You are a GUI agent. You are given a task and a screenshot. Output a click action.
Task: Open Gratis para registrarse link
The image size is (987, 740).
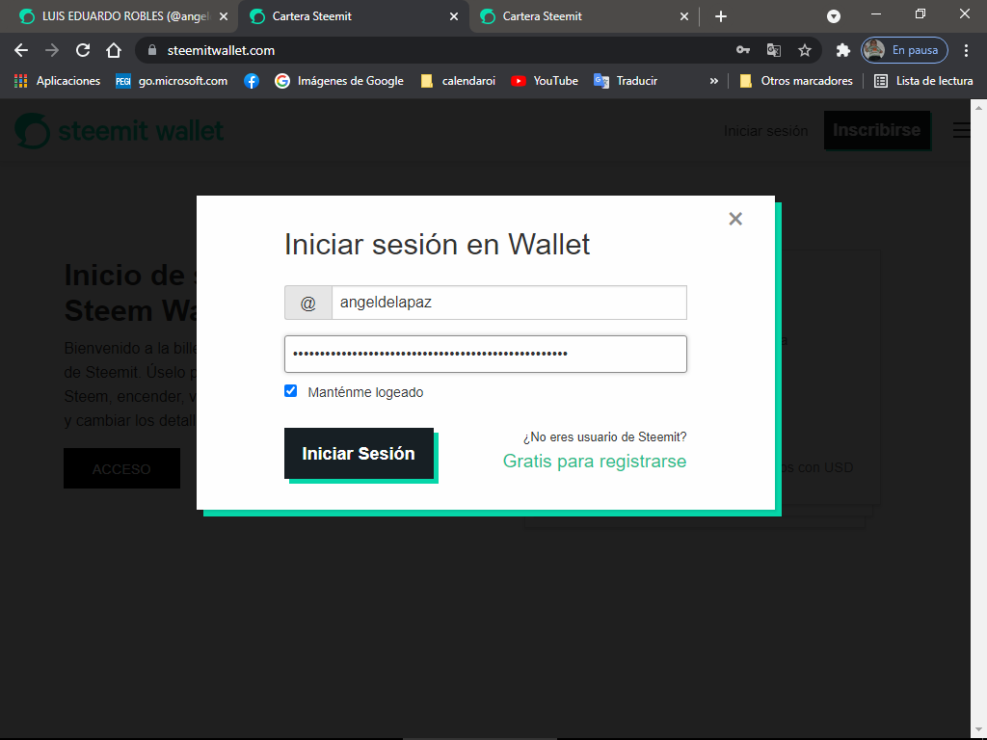pyautogui.click(x=594, y=462)
